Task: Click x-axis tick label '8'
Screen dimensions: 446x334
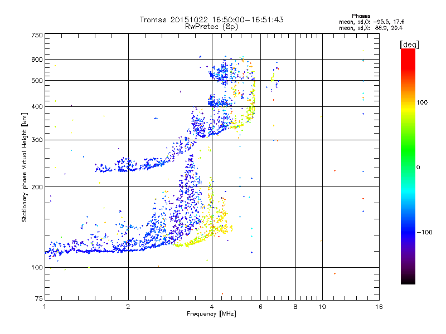Action: [295, 307]
